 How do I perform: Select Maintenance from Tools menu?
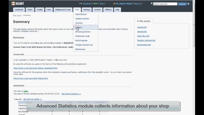(x=85, y=49)
